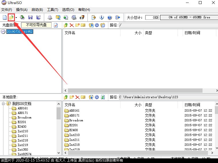This screenshot has width=218, height=163.
Task: Click Rename icon in disc directory toolbar
Action: [83, 25]
